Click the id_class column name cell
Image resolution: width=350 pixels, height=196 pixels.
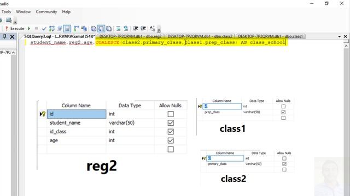[x=77, y=132]
